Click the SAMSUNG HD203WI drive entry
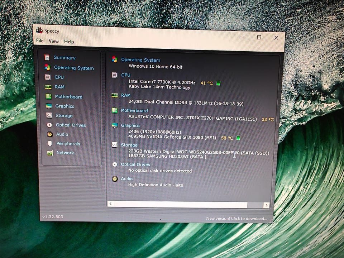 tap(167, 157)
